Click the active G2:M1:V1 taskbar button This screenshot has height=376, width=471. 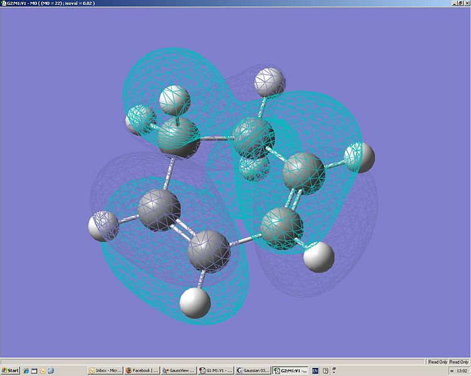pyautogui.click(x=290, y=370)
